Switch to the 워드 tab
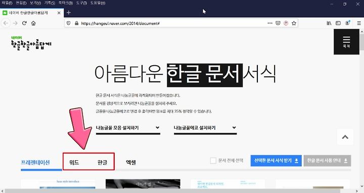This screenshot has width=364, height=193. (x=74, y=162)
